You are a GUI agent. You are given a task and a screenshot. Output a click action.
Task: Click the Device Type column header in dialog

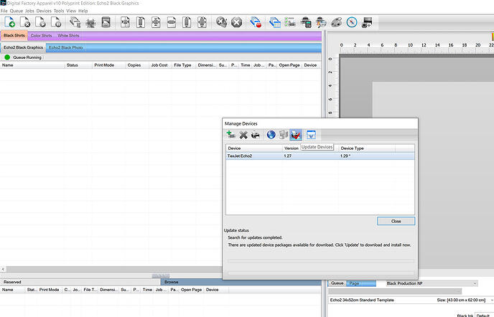[367, 148]
